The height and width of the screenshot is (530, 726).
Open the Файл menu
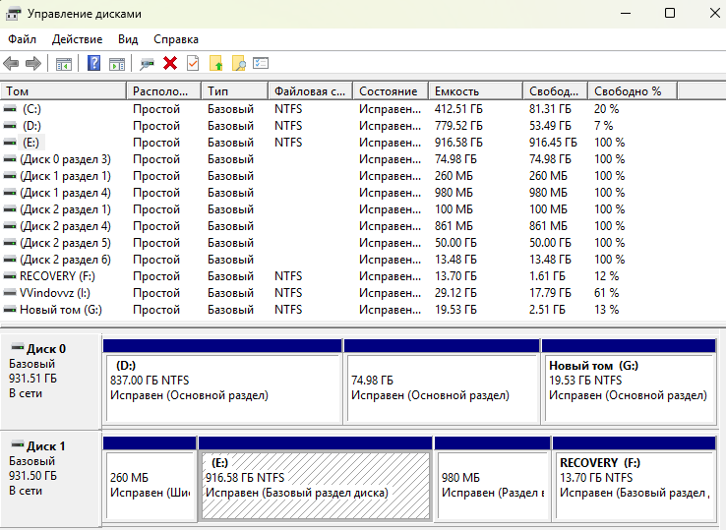(22, 39)
